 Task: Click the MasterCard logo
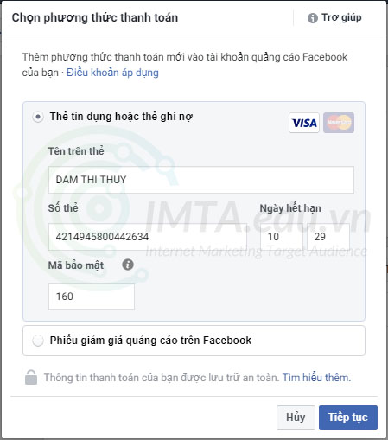click(x=339, y=123)
